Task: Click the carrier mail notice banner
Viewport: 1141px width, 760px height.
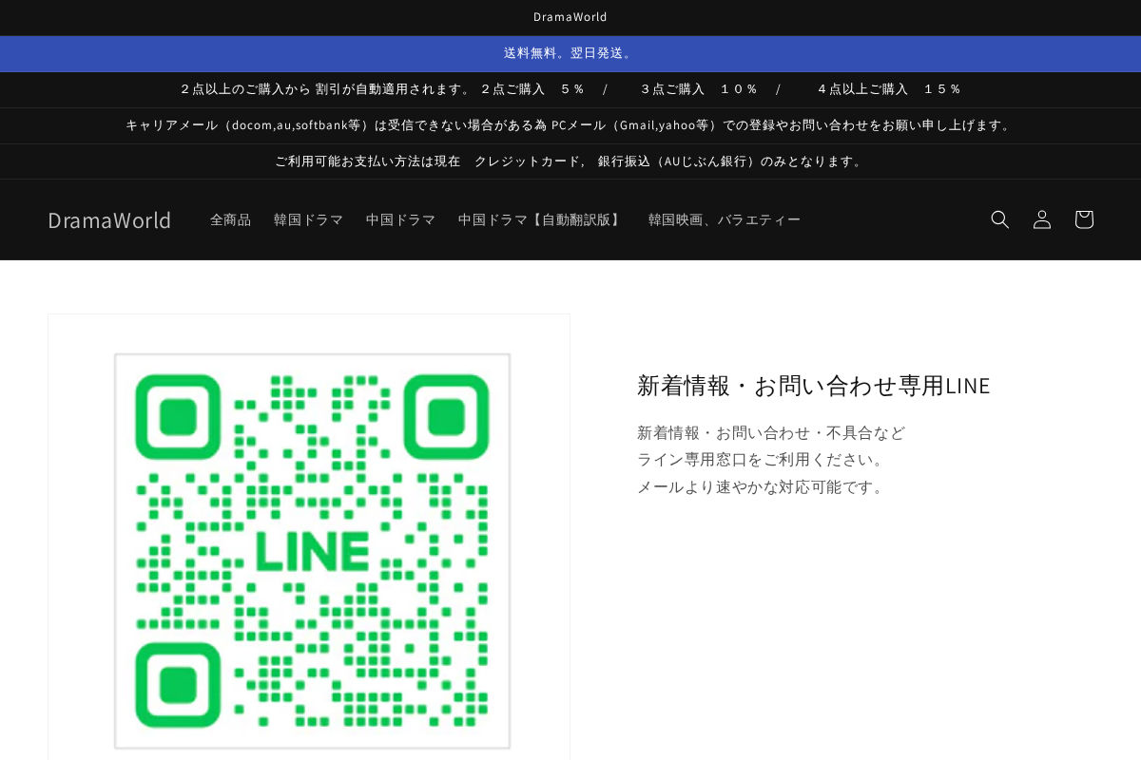Action: pos(570,124)
